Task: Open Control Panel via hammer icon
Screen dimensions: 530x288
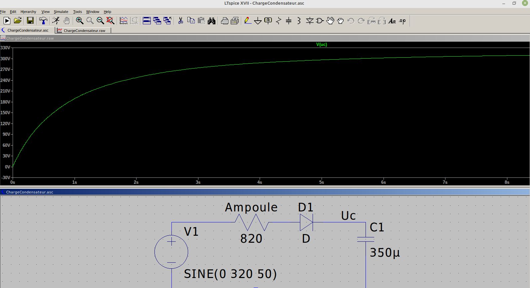Action: (x=43, y=21)
